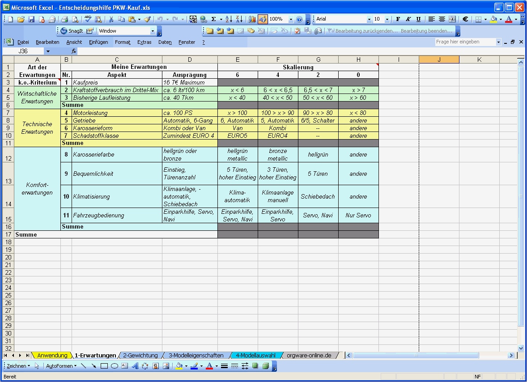Click the SnagIt capture icon

(x=72, y=31)
